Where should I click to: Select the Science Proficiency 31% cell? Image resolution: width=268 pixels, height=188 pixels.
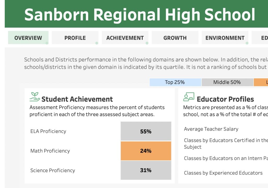(x=146, y=170)
